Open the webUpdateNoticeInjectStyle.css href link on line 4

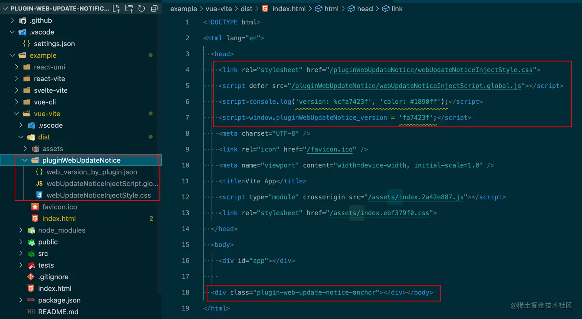point(431,70)
